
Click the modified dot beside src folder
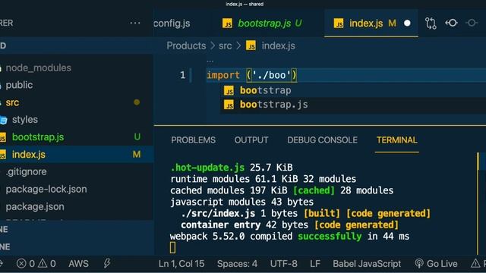click(x=137, y=102)
